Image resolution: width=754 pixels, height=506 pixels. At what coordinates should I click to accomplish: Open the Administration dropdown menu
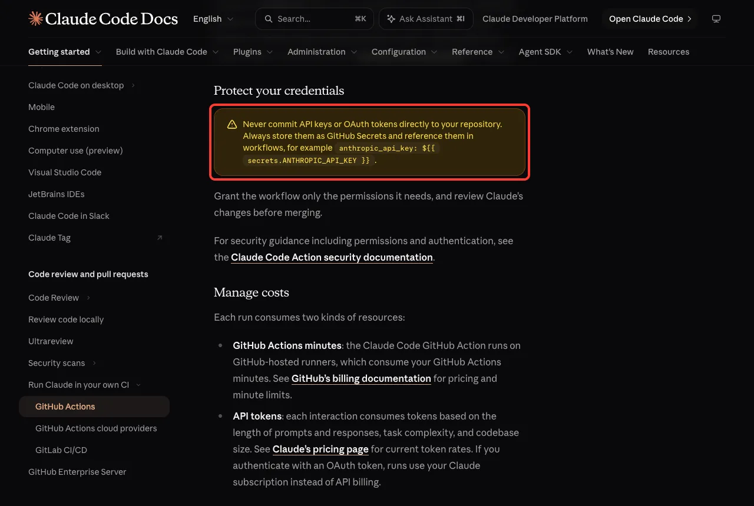pos(322,52)
